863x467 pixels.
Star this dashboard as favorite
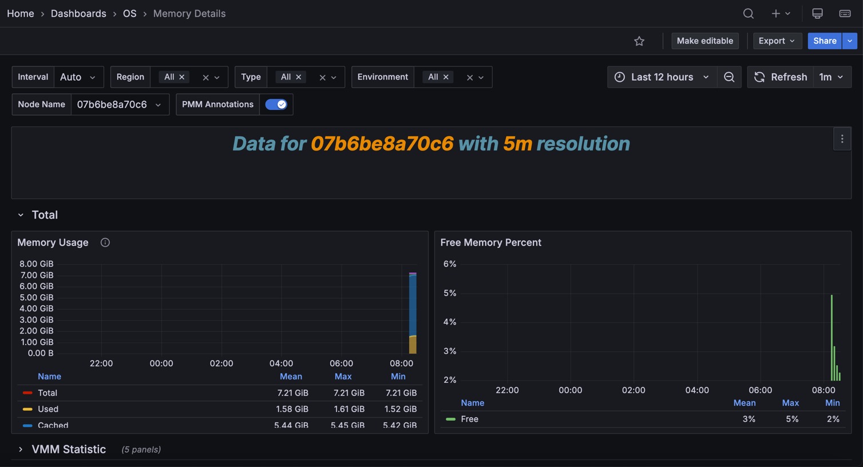639,41
